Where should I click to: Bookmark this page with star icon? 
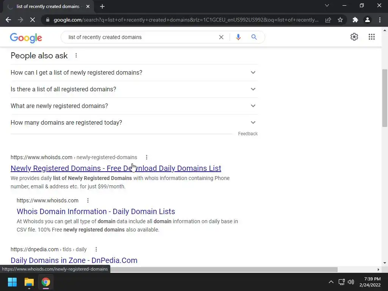click(340, 20)
